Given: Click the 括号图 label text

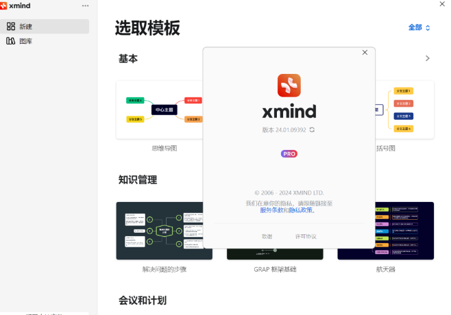Looking at the screenshot, I should tap(386, 149).
